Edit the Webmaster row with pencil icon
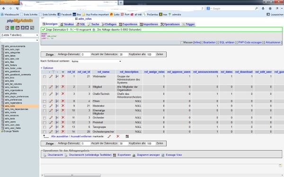The height and width of the screenshot is (177, 284). (x=51, y=76)
